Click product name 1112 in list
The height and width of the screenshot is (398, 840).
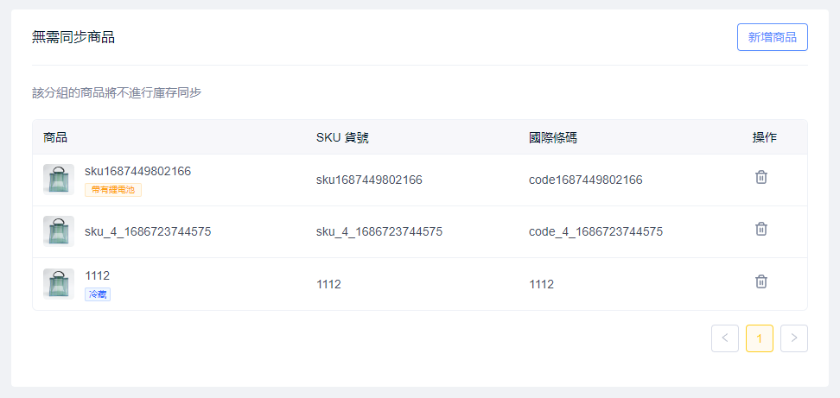(97, 275)
